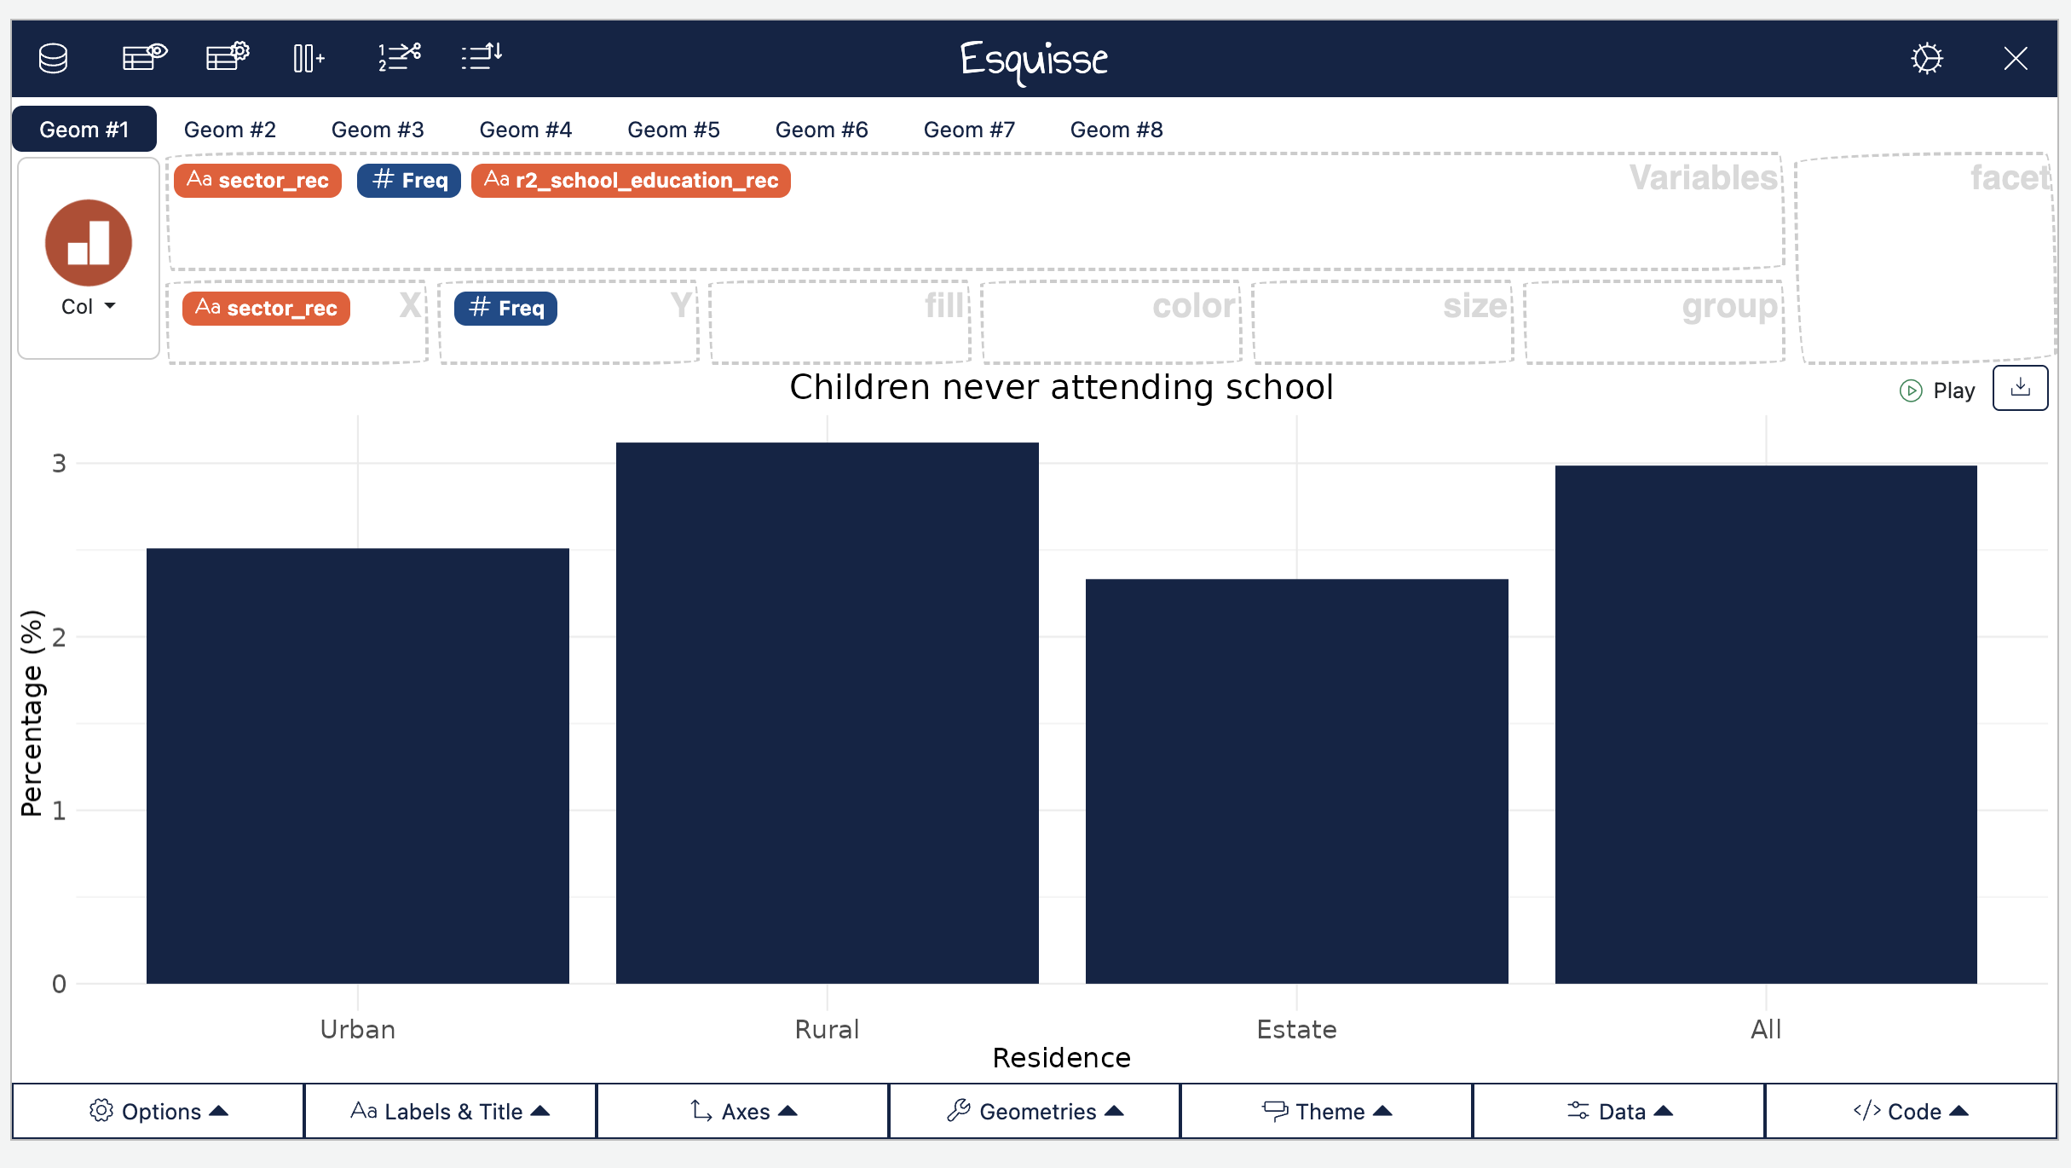2071x1168 pixels.
Task: Click the create column plus icon
Action: [309, 58]
